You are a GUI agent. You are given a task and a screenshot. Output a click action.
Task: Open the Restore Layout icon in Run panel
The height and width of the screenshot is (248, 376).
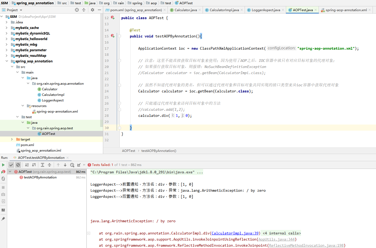click(x=3, y=210)
